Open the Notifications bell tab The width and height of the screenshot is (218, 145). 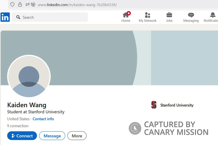211,17
